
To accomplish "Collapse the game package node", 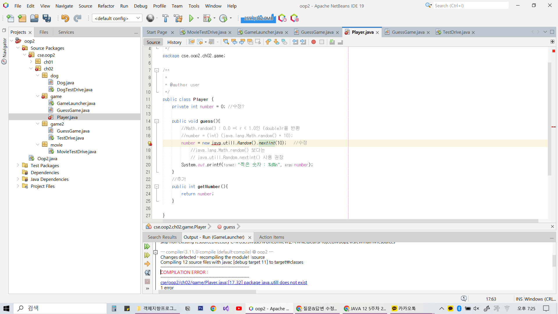I will pos(38,96).
